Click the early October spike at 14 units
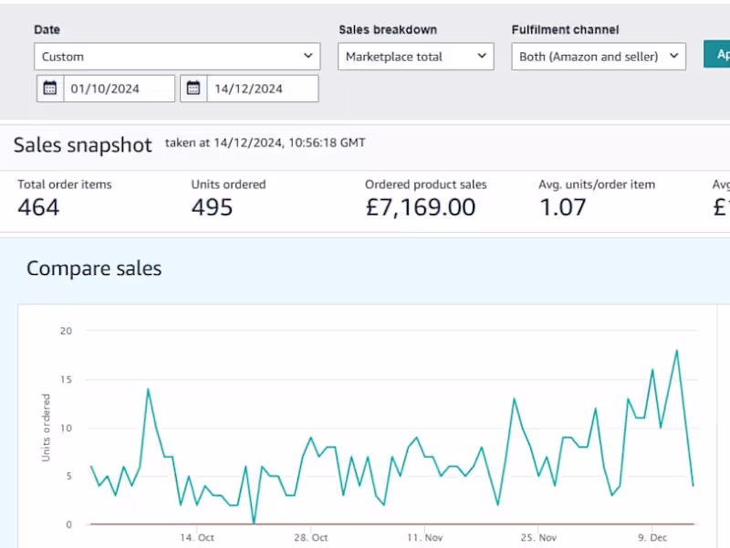730x548 pixels. tap(148, 389)
